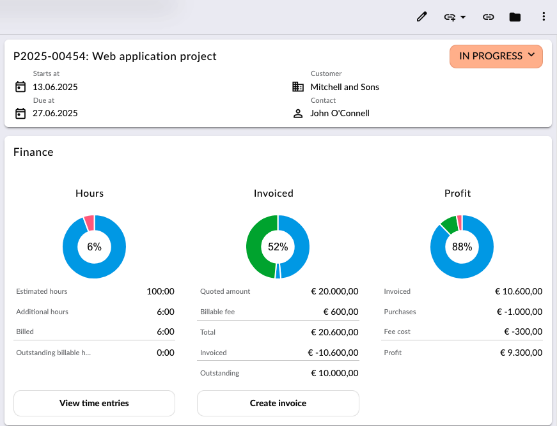Expand the IN PROGRESS status dropdown
This screenshot has width=557, height=426.
point(496,56)
